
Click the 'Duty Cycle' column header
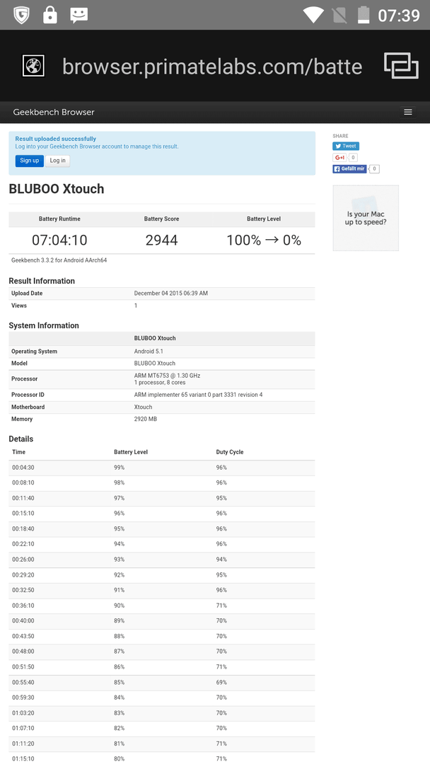click(230, 452)
